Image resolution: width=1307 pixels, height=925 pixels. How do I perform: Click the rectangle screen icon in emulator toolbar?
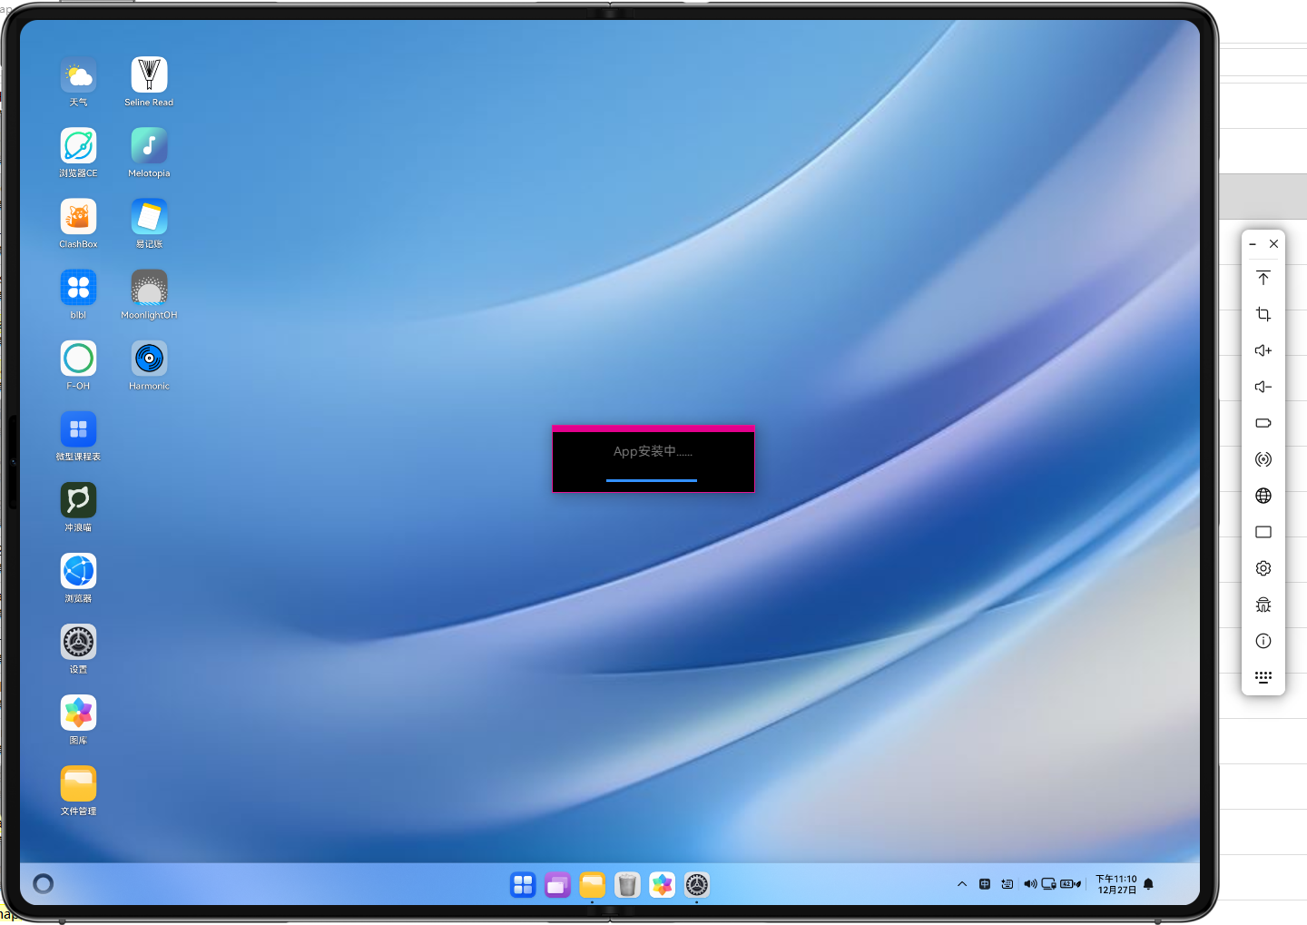click(x=1263, y=532)
